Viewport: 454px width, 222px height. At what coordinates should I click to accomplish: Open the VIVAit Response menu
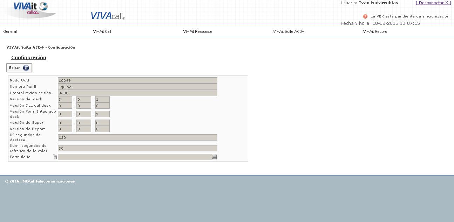point(198,31)
